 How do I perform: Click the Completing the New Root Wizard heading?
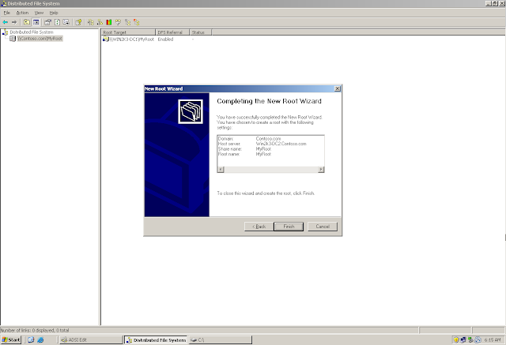point(269,101)
